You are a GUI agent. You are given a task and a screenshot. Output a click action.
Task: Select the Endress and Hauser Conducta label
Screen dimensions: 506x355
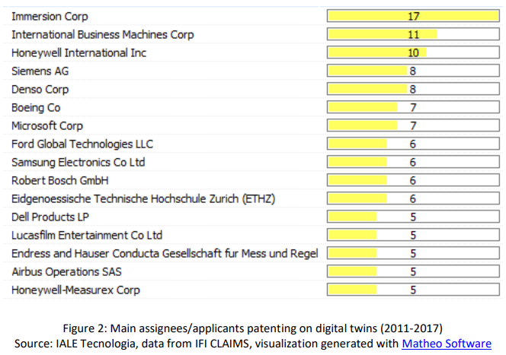coord(165,254)
